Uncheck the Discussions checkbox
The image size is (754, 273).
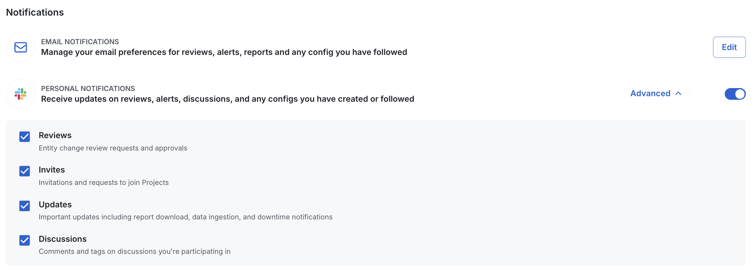[x=24, y=240]
